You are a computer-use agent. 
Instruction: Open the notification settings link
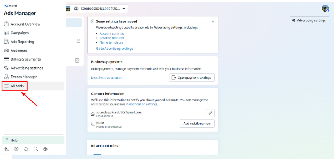[x=143, y=105]
